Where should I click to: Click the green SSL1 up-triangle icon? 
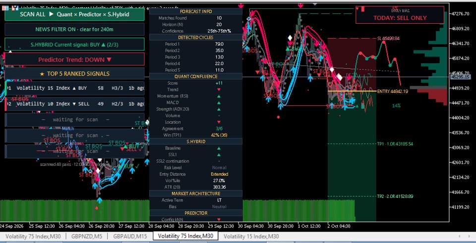(219, 154)
